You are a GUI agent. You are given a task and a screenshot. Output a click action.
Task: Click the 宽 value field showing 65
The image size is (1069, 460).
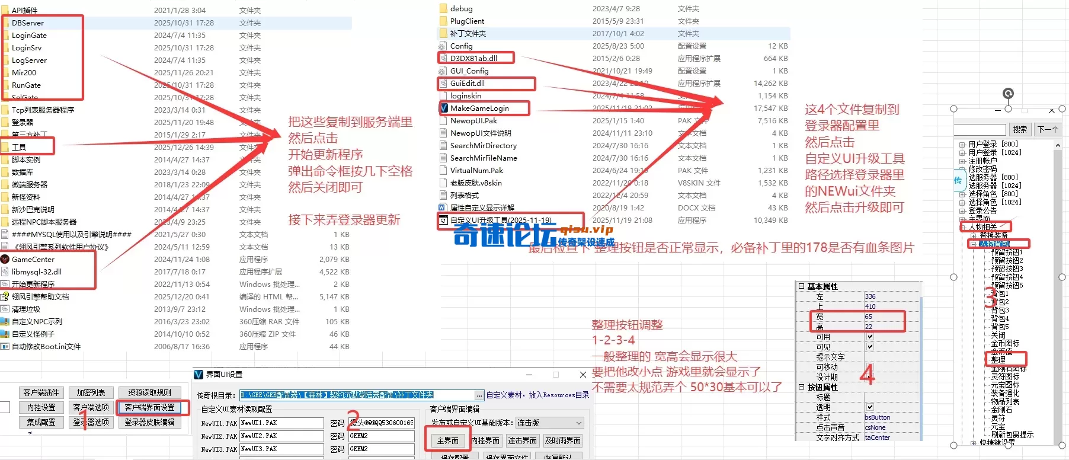tap(883, 317)
